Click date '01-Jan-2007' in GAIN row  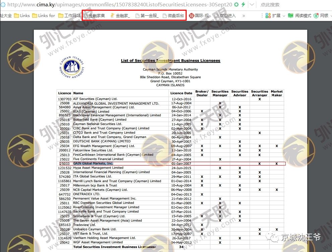point(181,163)
